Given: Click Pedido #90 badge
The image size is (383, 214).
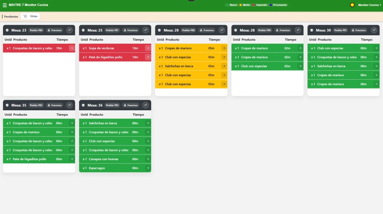Looking at the screenshot, I should click(x=264, y=30).
